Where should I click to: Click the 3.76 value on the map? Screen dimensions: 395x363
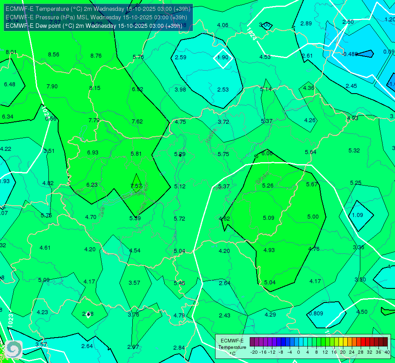[133, 315]
